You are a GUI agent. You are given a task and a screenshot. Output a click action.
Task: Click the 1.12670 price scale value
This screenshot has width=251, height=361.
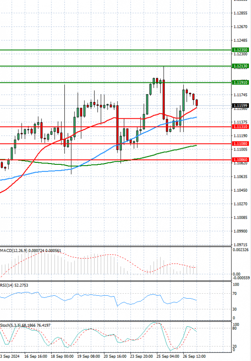(241, 27)
